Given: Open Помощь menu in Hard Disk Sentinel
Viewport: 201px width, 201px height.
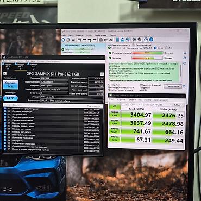Looking at the screenshot, I should (x=113, y=35).
